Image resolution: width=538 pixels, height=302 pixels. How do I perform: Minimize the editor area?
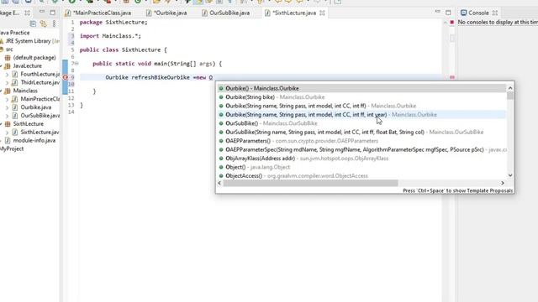pyautogui.click(x=437, y=12)
